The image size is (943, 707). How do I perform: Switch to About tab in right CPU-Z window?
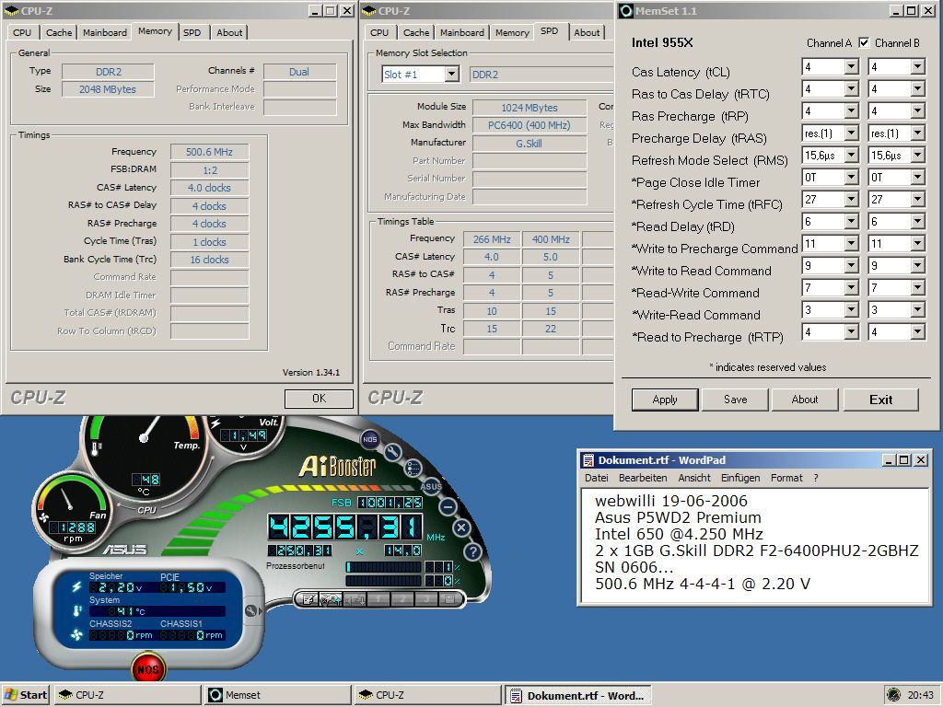(587, 32)
